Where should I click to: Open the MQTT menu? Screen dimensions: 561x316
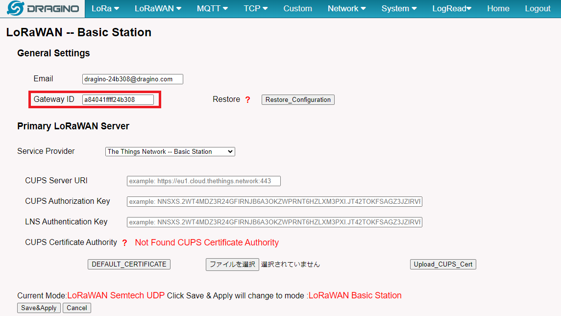pyautogui.click(x=213, y=9)
